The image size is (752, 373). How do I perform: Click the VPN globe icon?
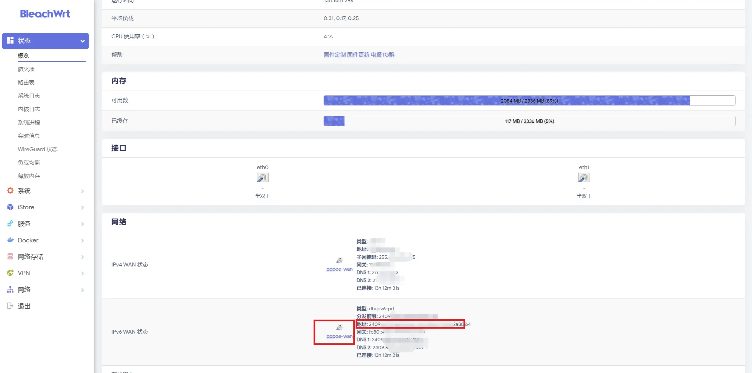tap(10, 273)
